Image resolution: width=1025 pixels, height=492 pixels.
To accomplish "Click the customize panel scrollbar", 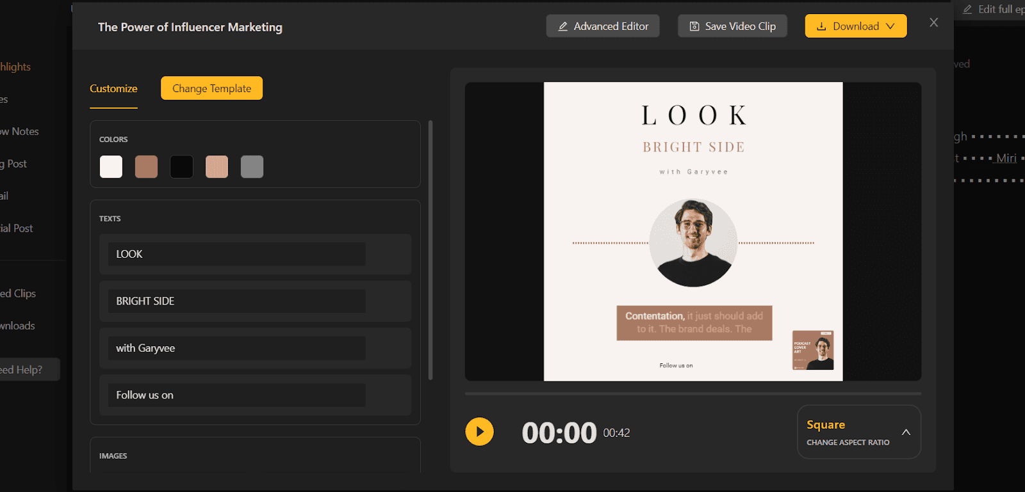I will tap(430, 250).
